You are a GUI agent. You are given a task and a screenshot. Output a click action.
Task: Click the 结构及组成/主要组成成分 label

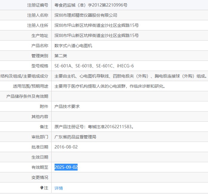pos(24,76)
